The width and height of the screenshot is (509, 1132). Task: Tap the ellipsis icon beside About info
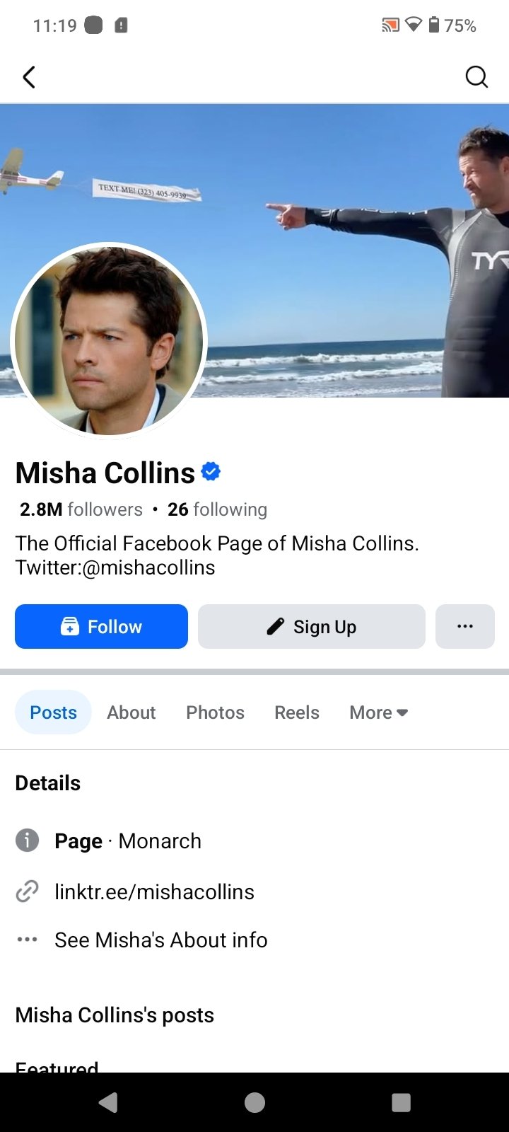tap(27, 940)
